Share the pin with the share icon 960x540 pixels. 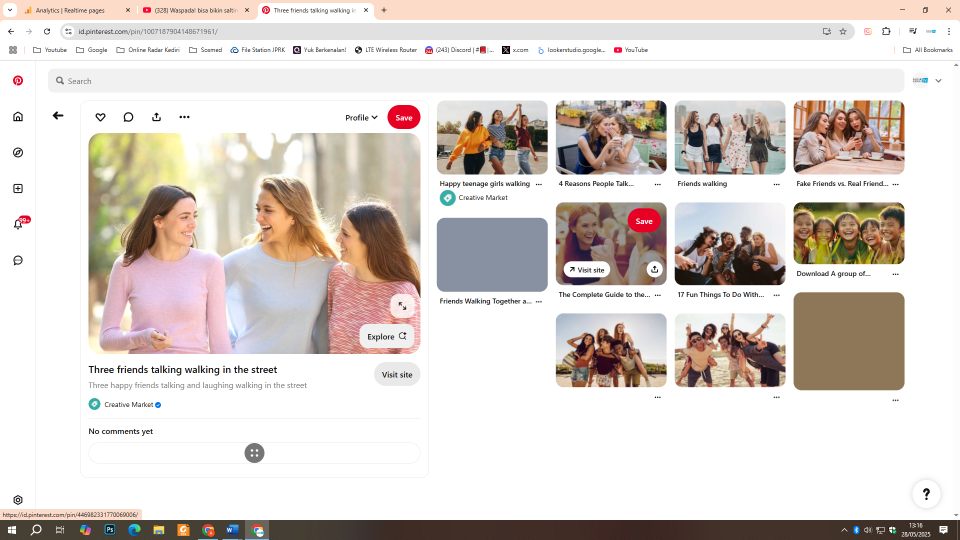(x=156, y=117)
